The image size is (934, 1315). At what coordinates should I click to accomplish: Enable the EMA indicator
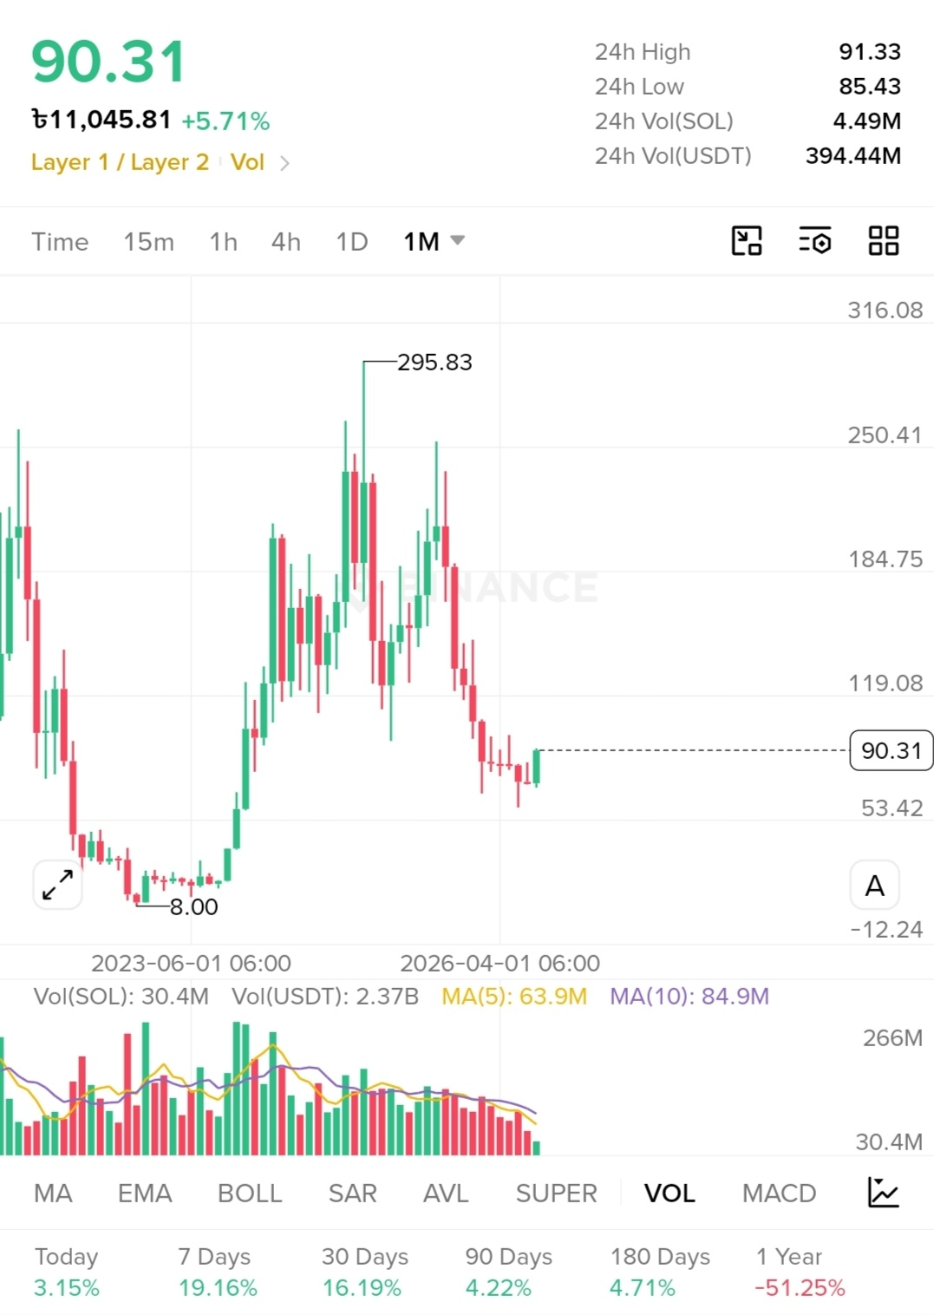pos(145,1194)
